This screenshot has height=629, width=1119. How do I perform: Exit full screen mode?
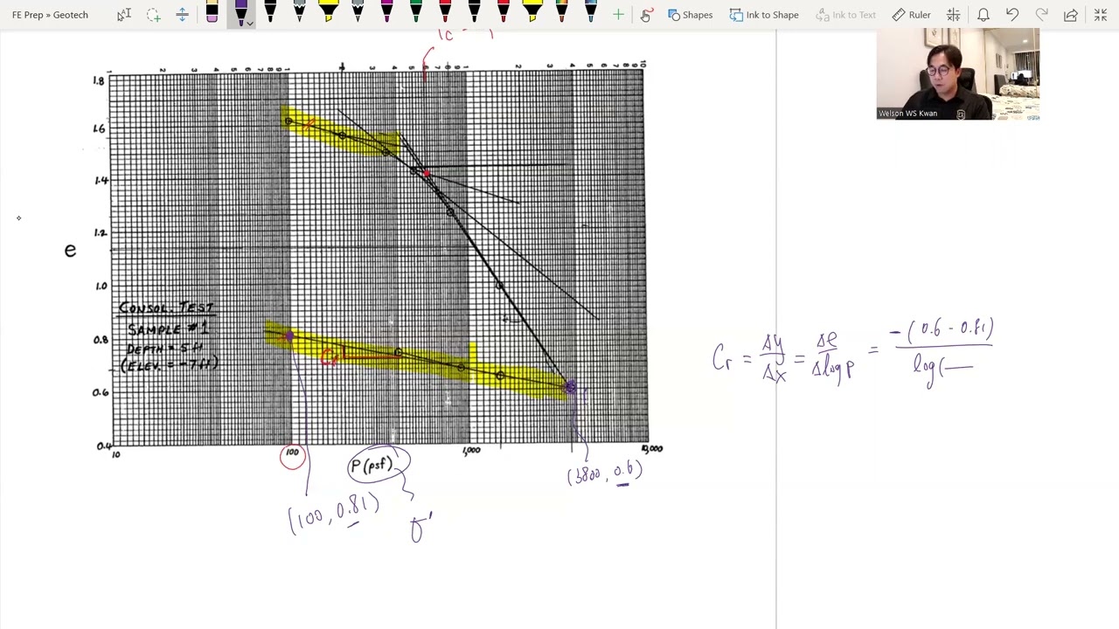[x=1101, y=14]
